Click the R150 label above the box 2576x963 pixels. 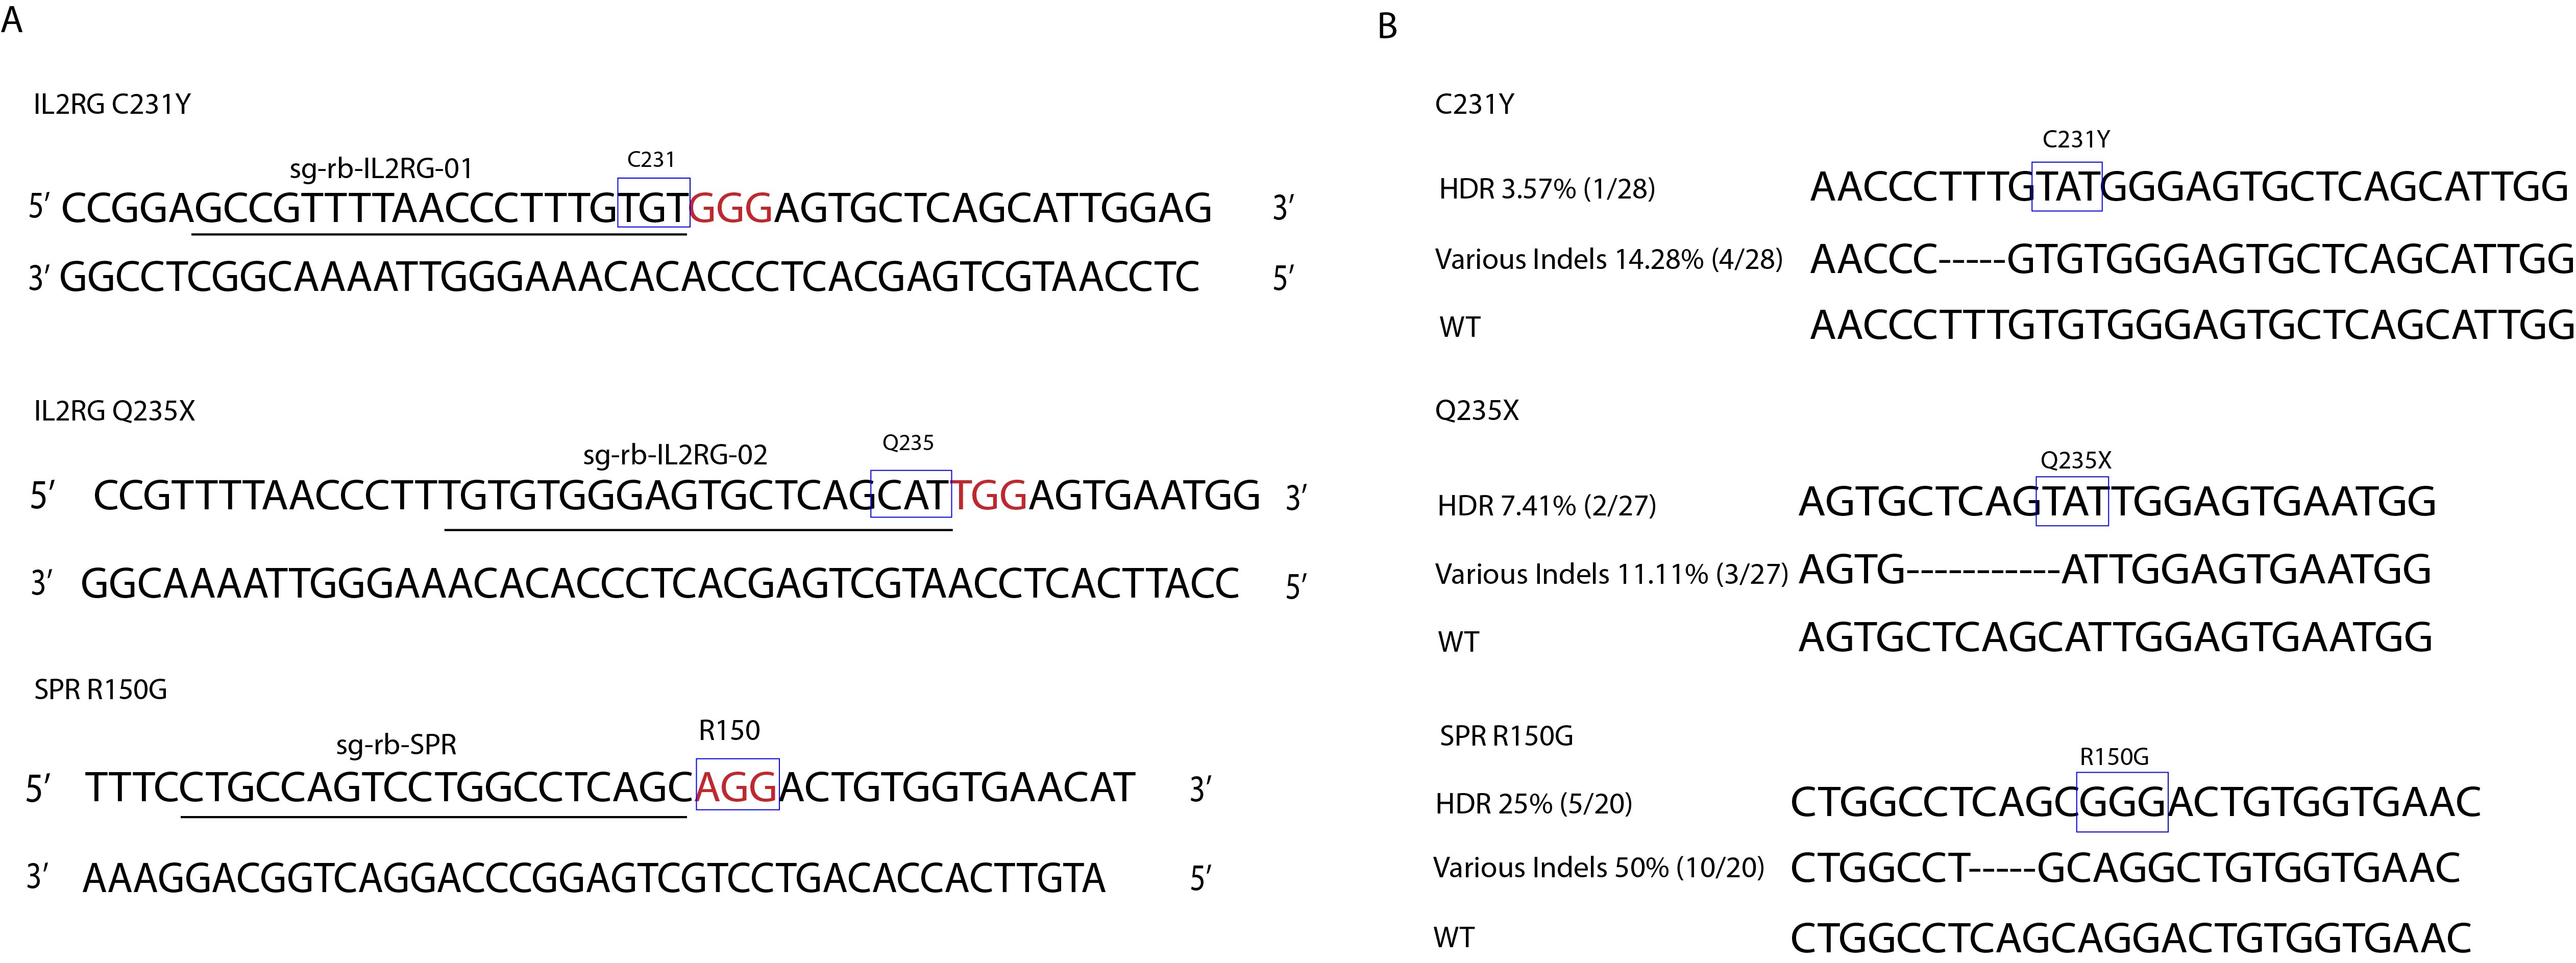tap(729, 731)
